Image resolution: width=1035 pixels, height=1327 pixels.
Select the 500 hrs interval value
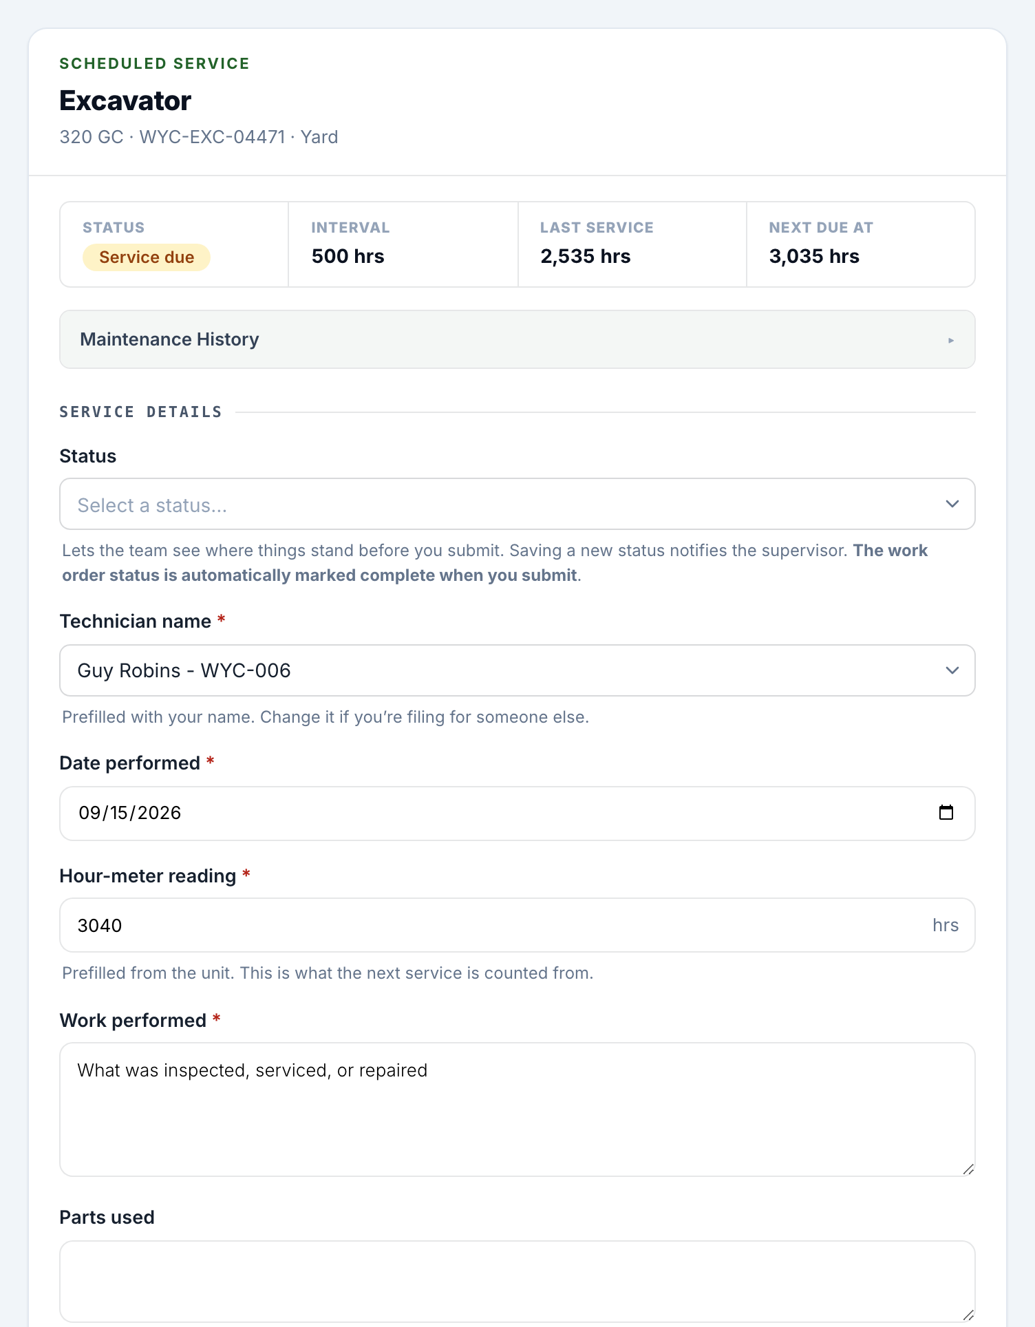(348, 257)
